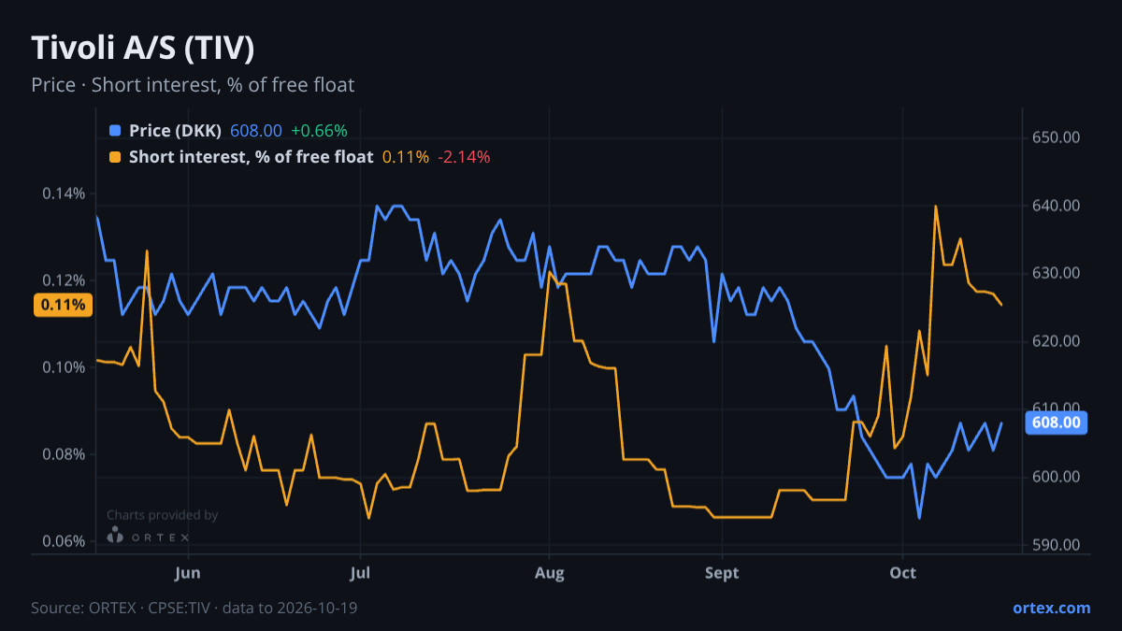Image resolution: width=1122 pixels, height=631 pixels.
Task: Click the 620.00 right axis label
Action: 1057,341
